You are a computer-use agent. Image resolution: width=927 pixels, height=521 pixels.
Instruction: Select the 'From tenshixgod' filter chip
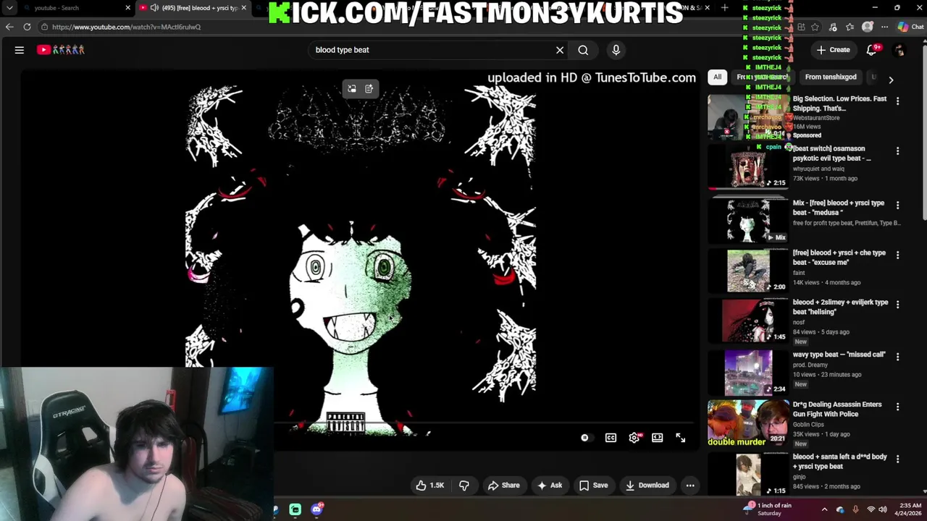click(x=831, y=77)
